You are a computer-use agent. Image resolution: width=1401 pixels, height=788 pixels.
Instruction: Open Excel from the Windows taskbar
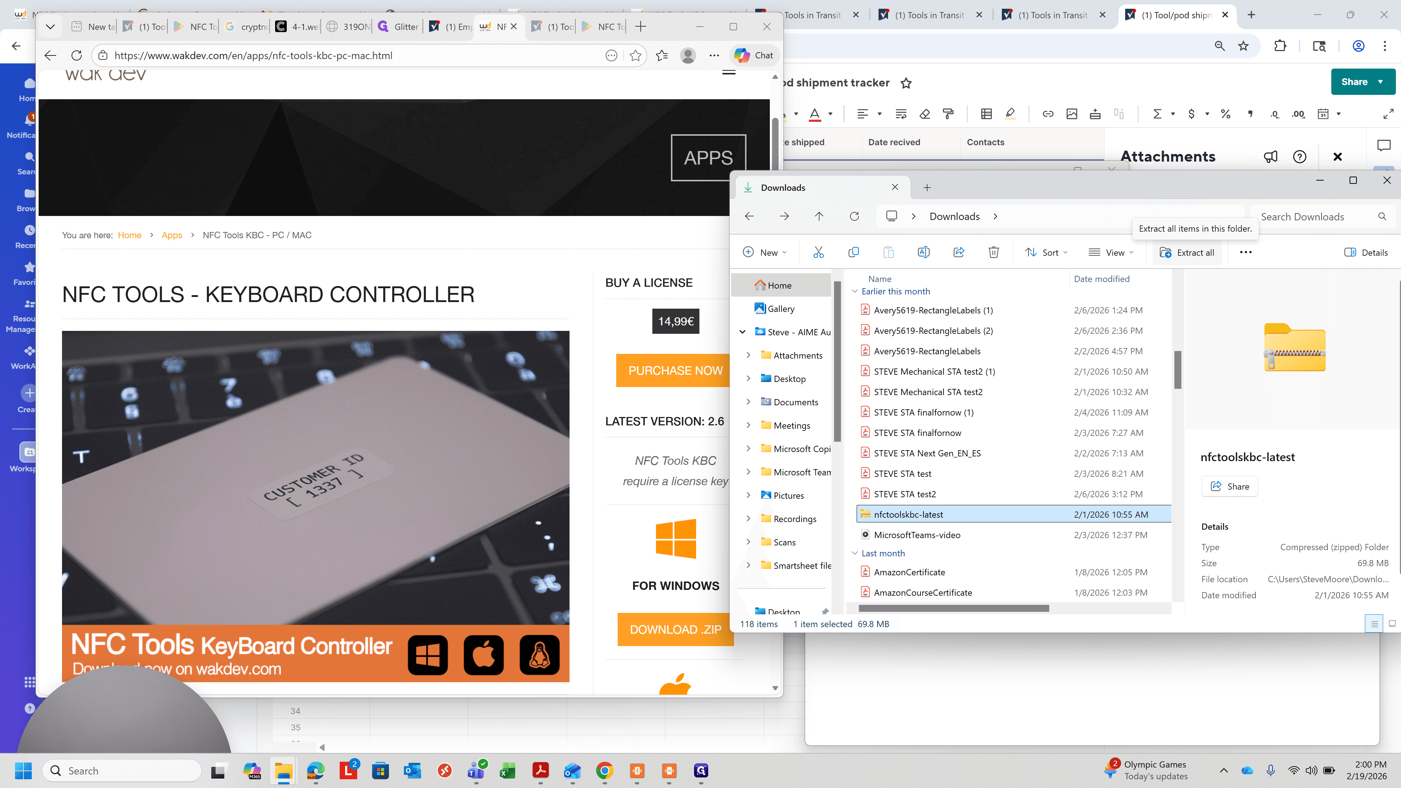click(x=508, y=770)
